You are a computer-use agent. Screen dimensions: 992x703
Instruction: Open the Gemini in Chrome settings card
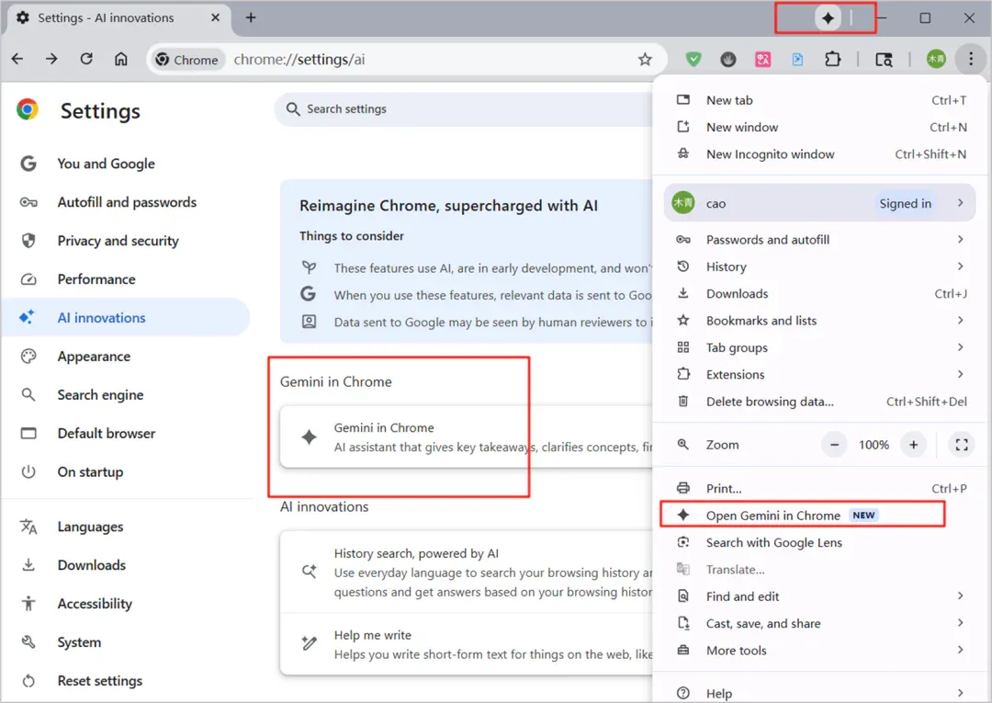pos(467,437)
